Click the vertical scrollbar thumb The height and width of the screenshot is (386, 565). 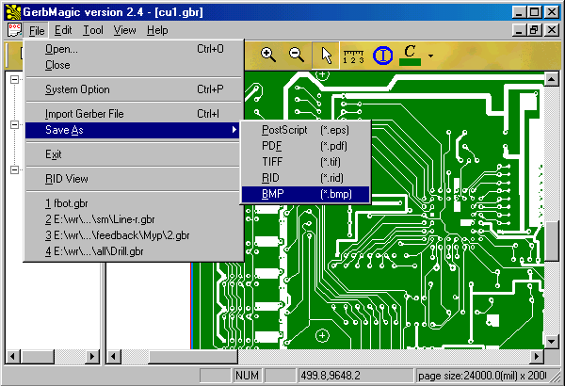tap(551, 241)
